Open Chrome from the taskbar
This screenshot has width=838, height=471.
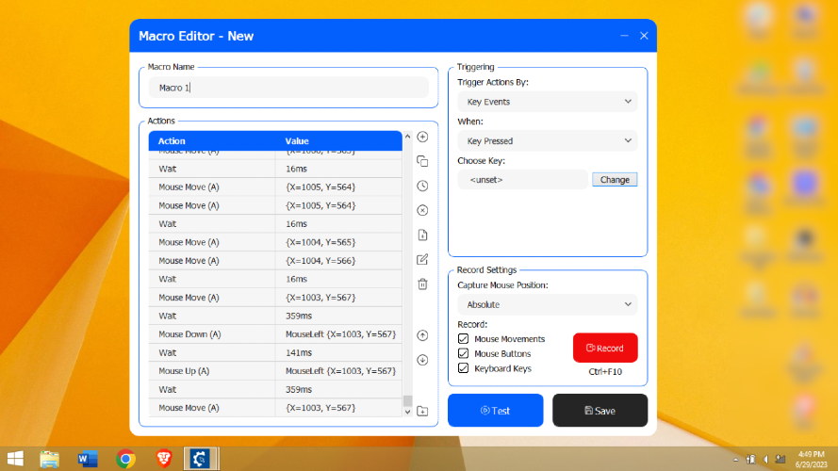[x=125, y=459]
